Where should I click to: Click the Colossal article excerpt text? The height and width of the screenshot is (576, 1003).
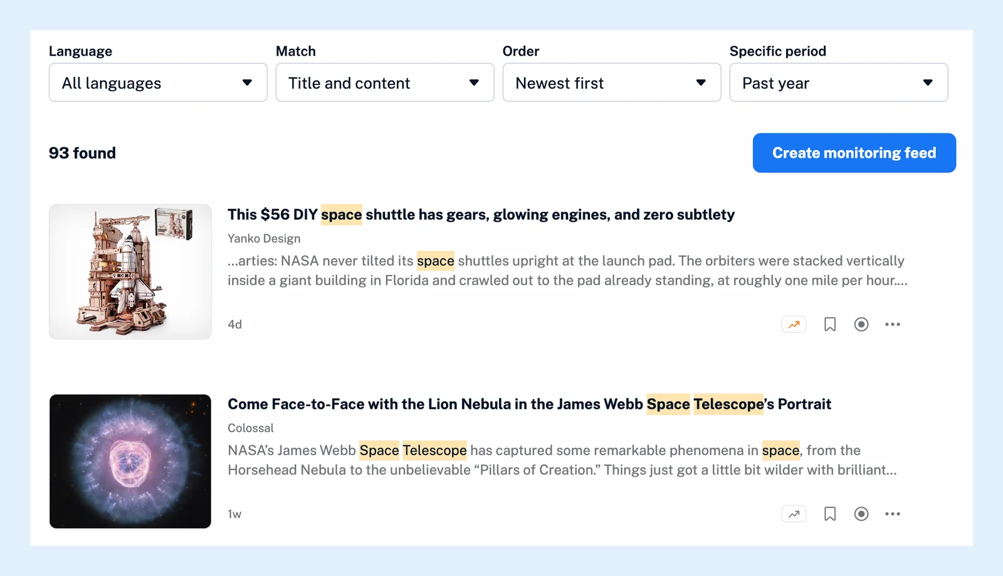(x=562, y=460)
